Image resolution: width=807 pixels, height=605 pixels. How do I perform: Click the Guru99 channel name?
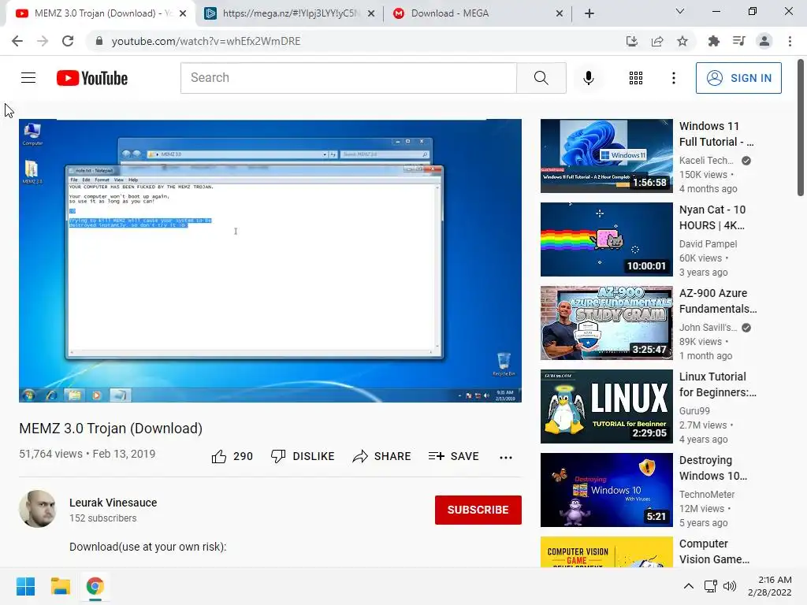click(694, 411)
